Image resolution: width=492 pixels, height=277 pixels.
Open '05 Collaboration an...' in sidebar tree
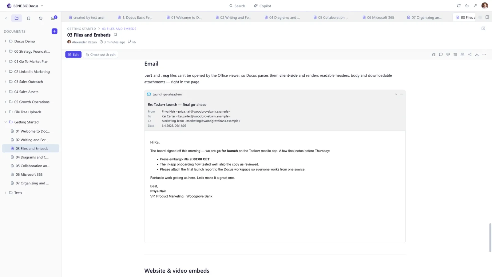pos(30,166)
